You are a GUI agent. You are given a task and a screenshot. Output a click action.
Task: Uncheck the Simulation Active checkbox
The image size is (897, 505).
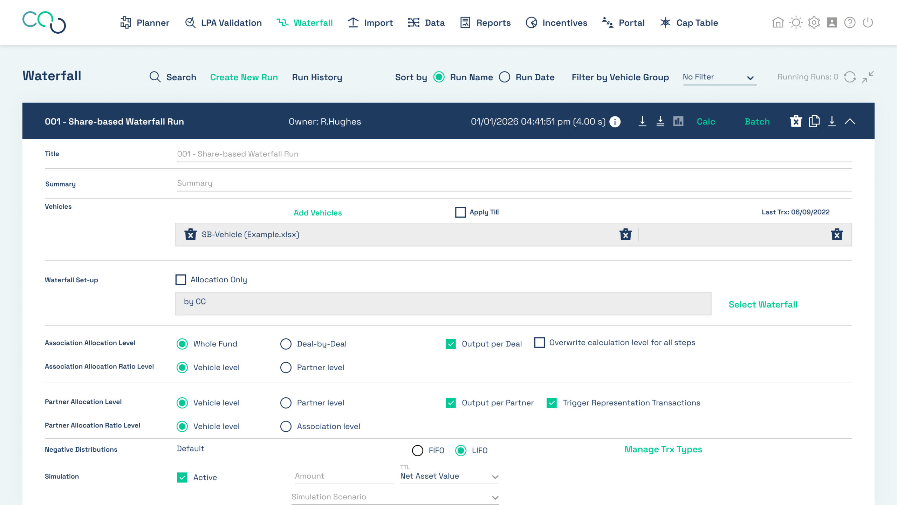click(x=182, y=477)
